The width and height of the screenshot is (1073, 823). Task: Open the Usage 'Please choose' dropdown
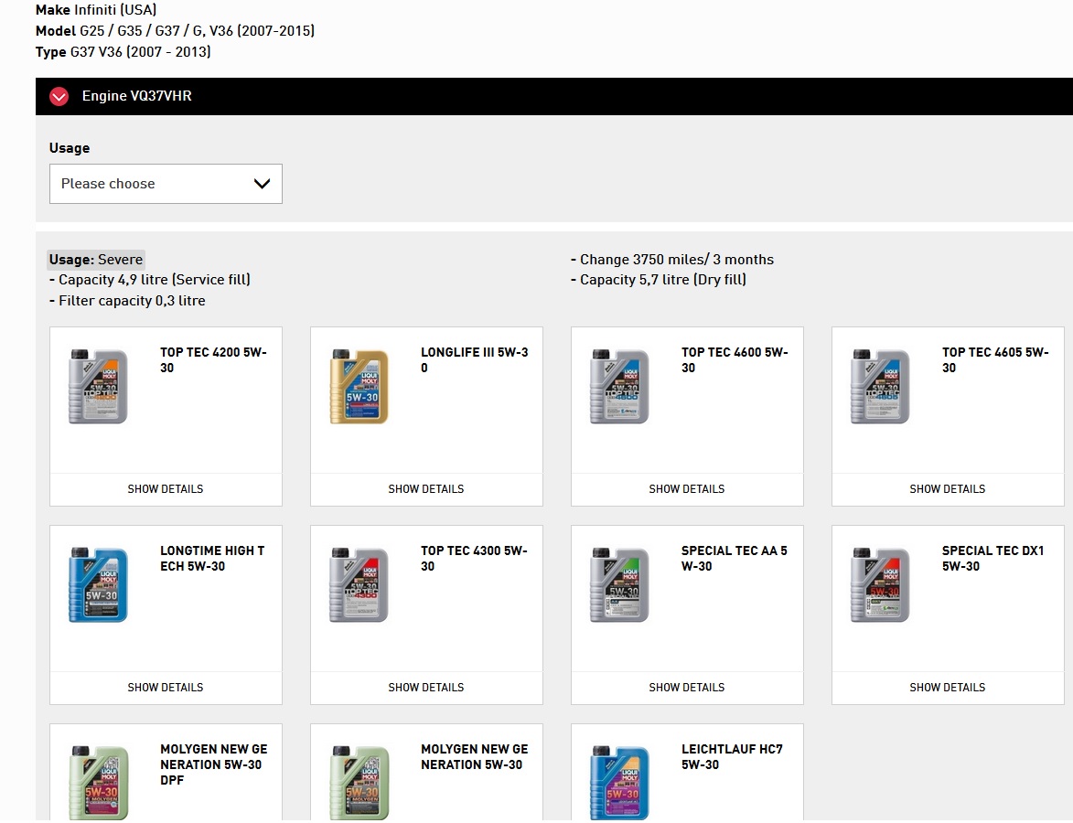coord(166,183)
